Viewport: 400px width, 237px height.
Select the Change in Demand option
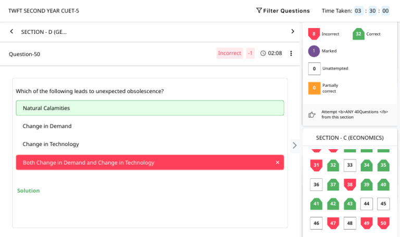coord(150,126)
